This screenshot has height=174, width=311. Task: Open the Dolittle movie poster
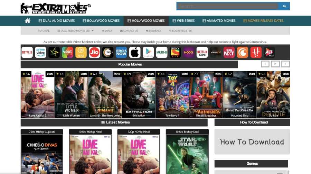tap(273, 94)
